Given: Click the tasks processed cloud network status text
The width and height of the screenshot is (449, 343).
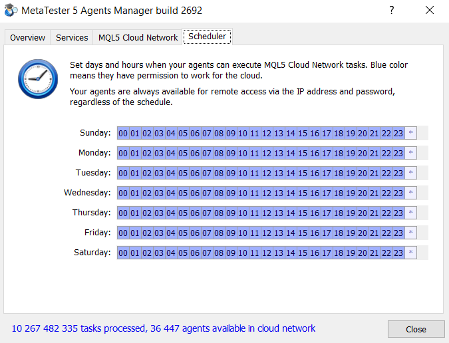Looking at the screenshot, I should [x=164, y=328].
